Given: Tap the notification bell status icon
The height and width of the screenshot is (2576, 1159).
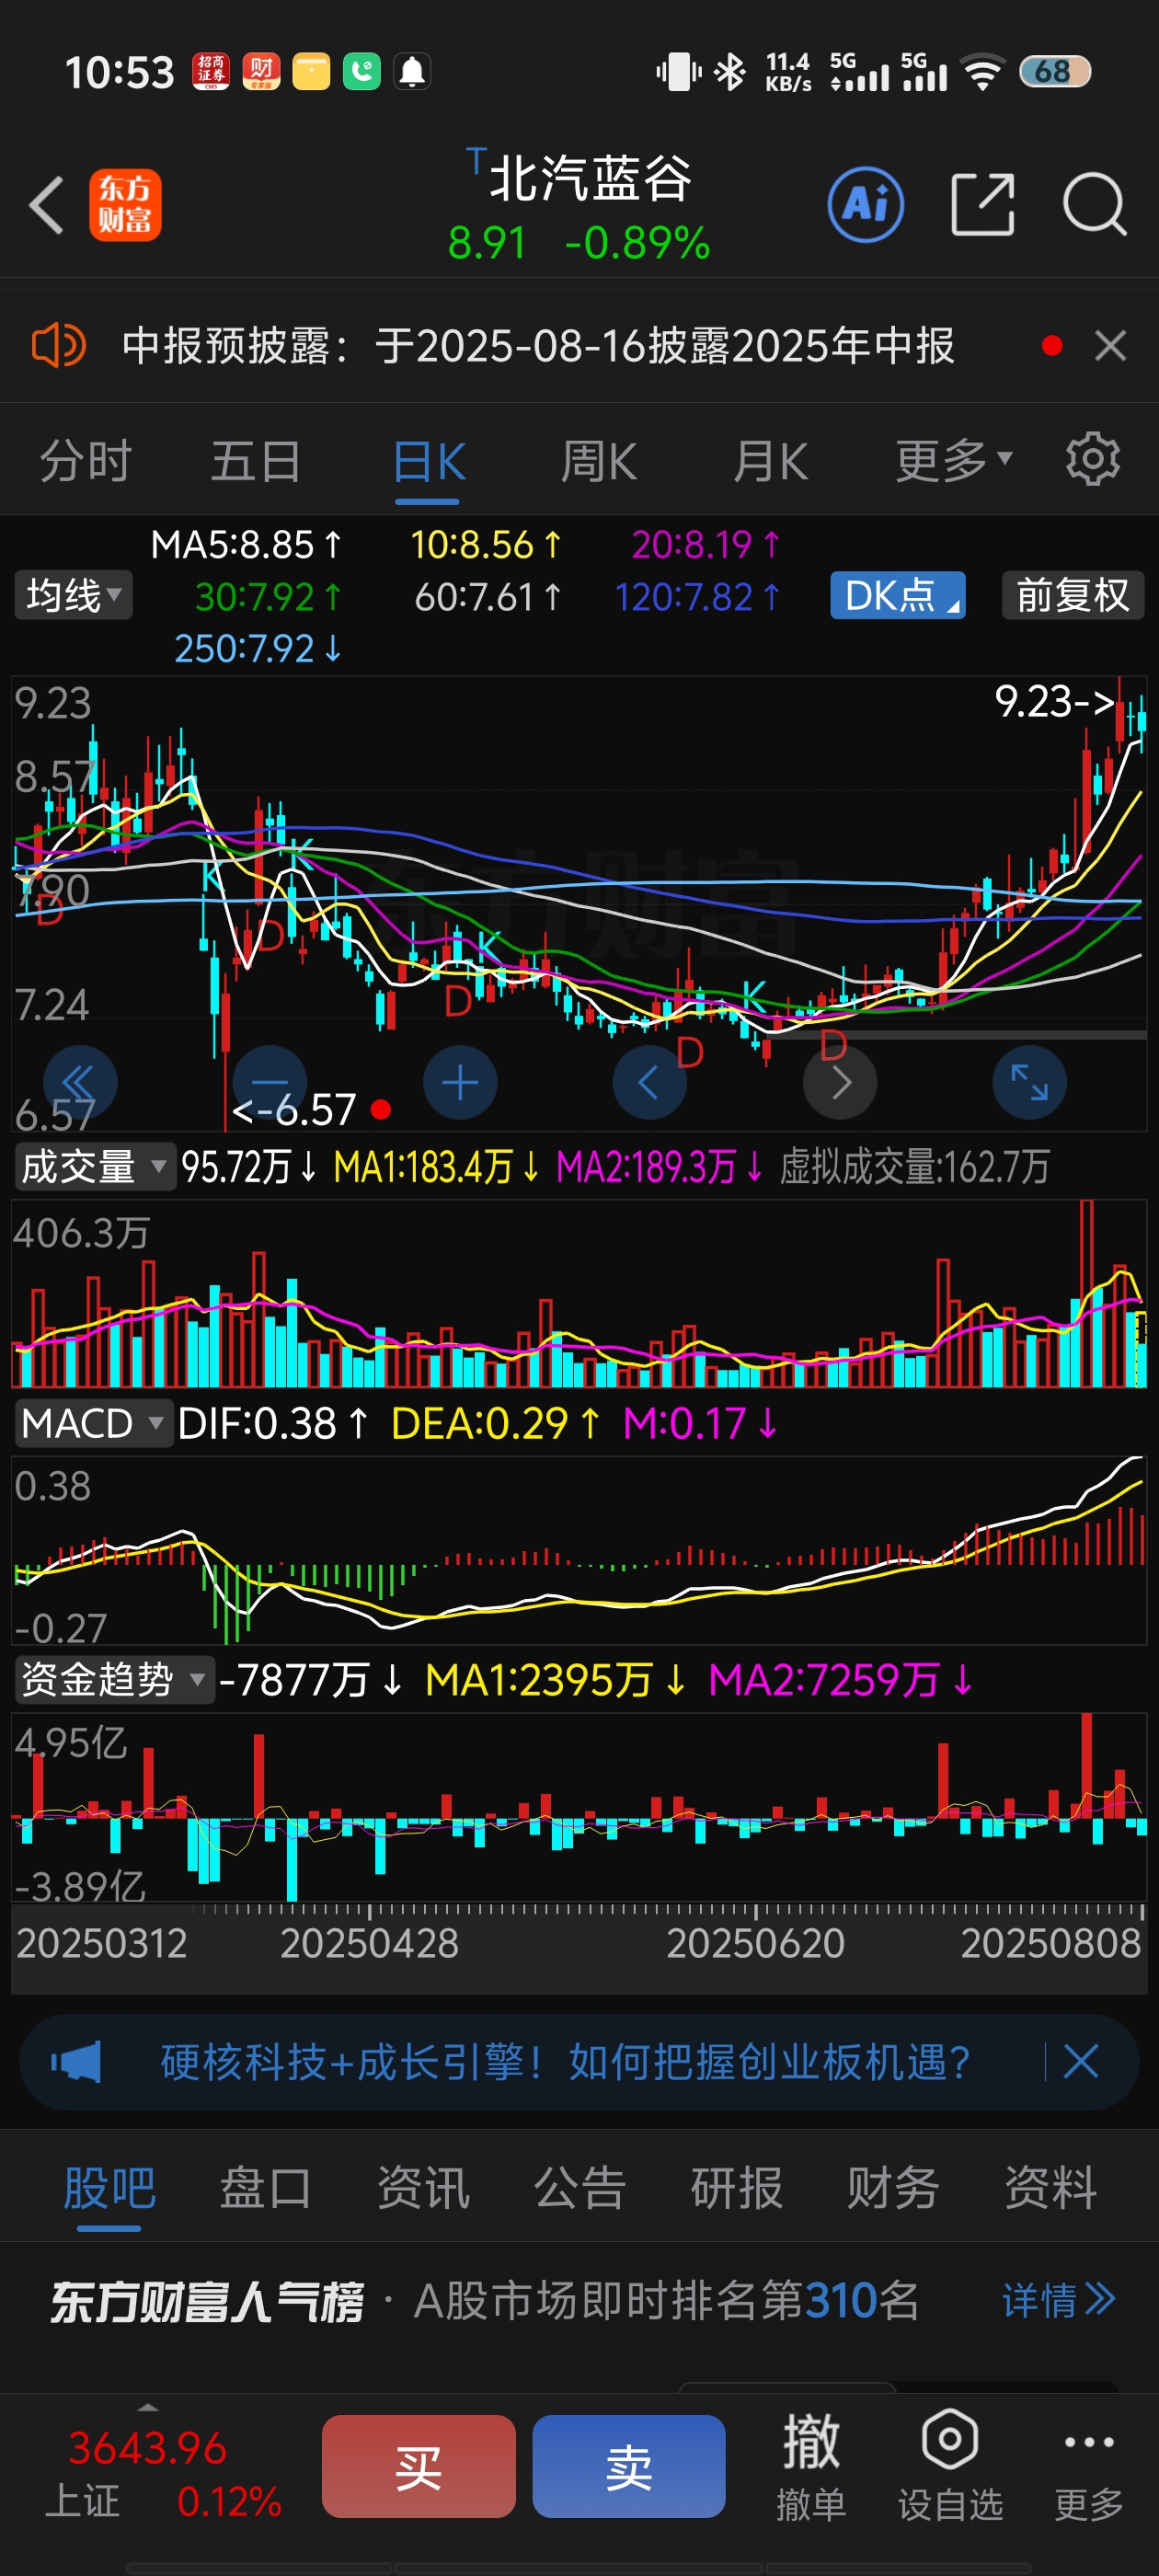Looking at the screenshot, I should [412, 72].
